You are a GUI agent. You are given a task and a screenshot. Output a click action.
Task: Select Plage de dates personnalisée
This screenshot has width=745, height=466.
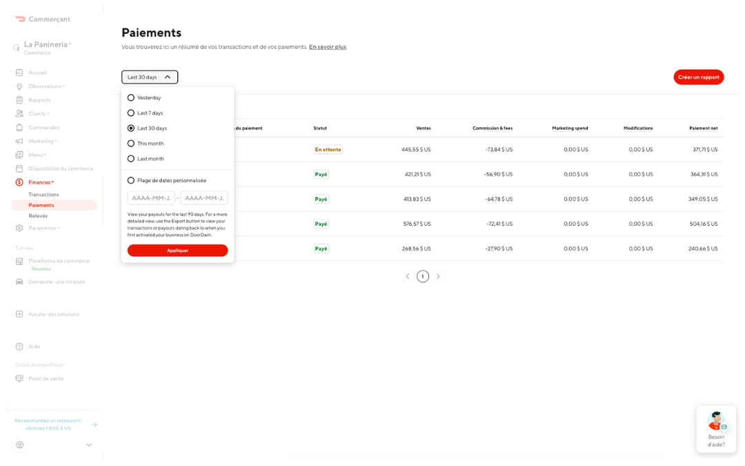[131, 180]
